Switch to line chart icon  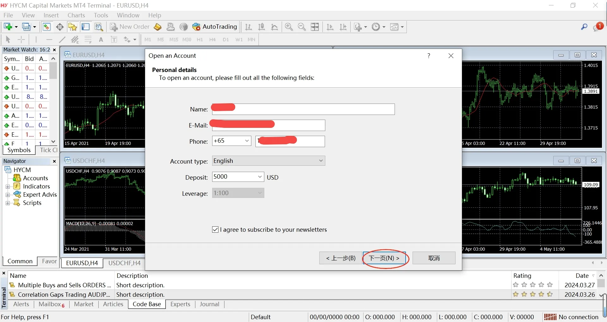[x=275, y=27]
